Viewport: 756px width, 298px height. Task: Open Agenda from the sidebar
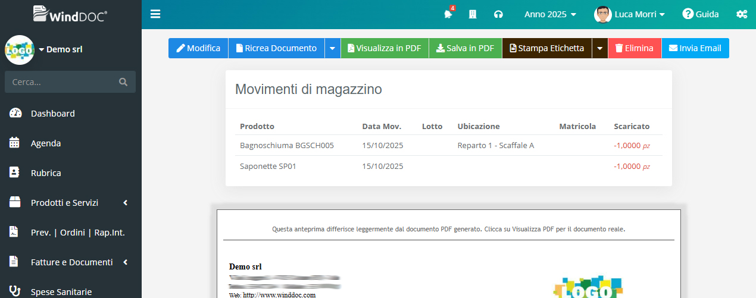tap(45, 143)
